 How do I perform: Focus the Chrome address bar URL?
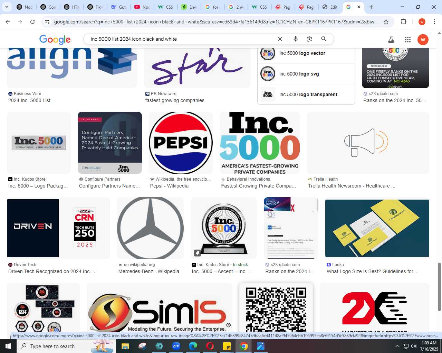point(216,22)
